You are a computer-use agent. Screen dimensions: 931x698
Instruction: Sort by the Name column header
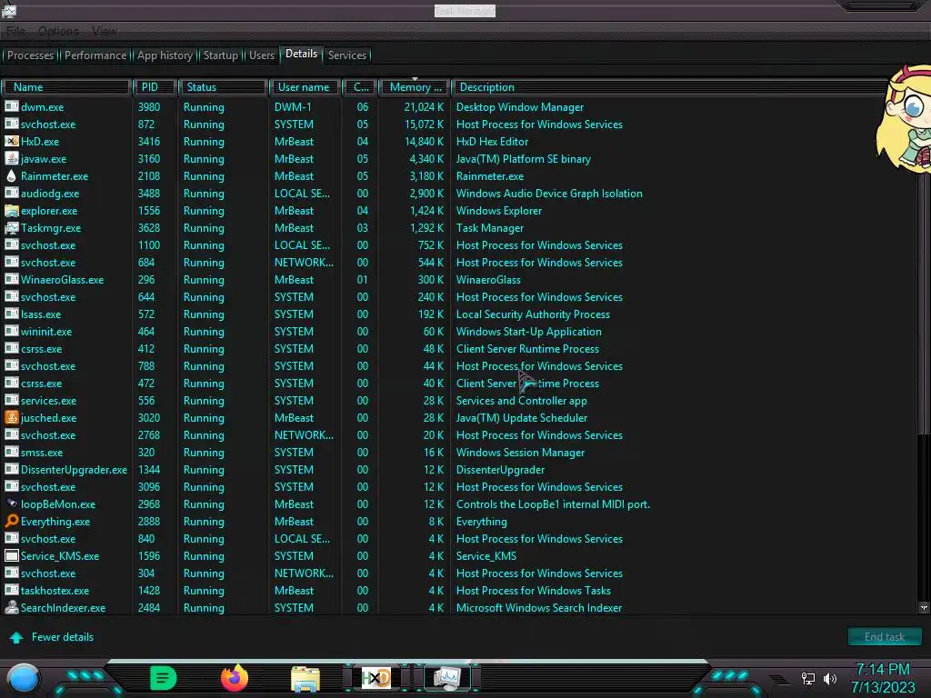tap(66, 87)
